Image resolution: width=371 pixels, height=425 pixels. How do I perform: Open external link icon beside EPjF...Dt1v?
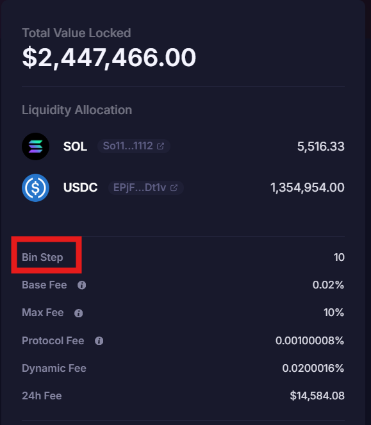174,188
